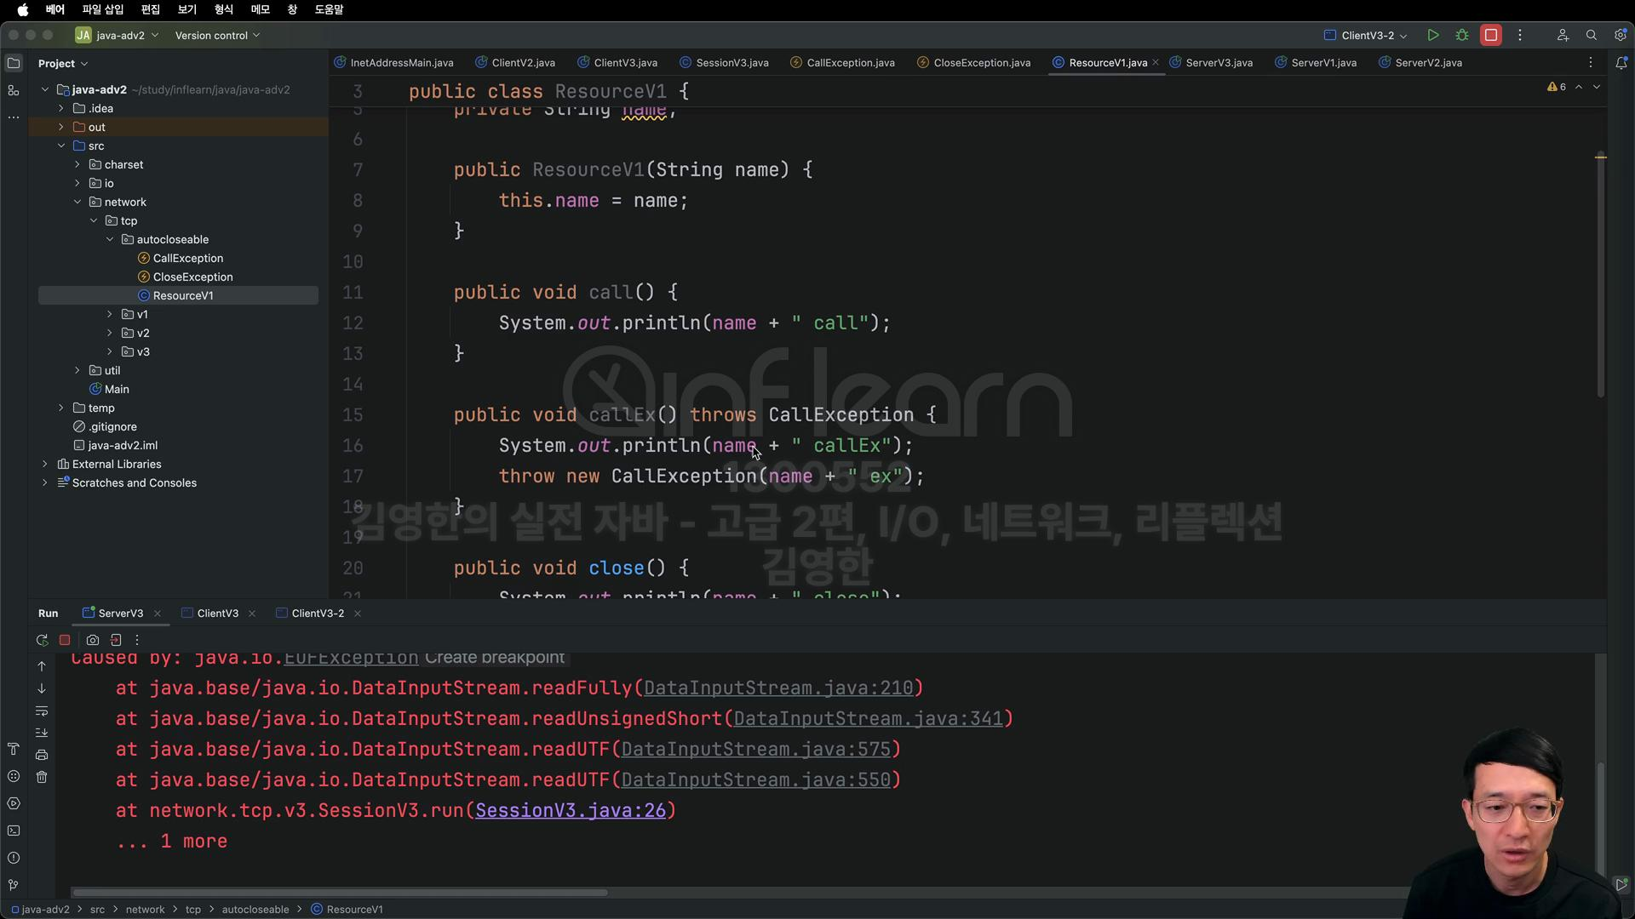Rerun ServerV3 in Run panel
1635x919 pixels.
coord(42,640)
